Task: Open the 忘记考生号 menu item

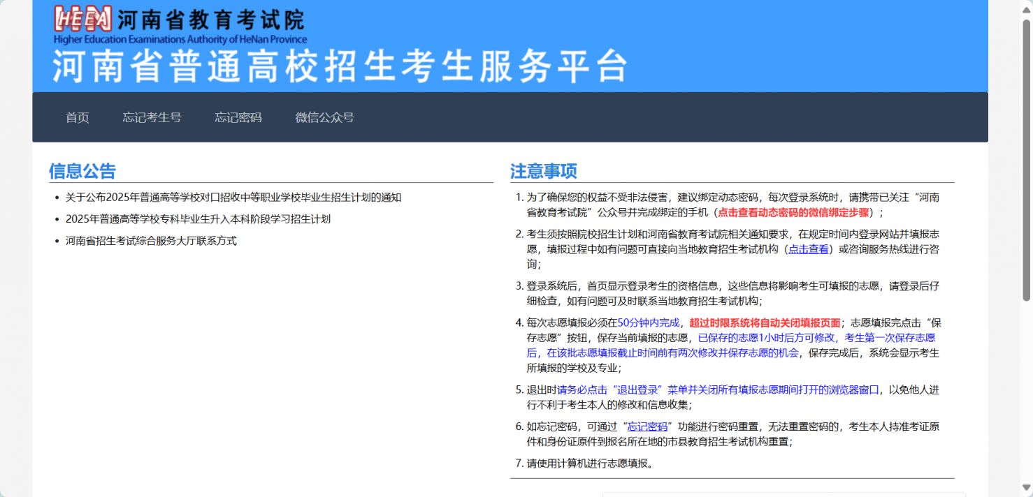Action: click(152, 117)
